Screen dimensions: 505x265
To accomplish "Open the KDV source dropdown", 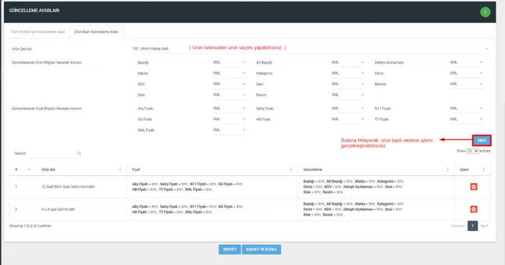I will [x=229, y=84].
